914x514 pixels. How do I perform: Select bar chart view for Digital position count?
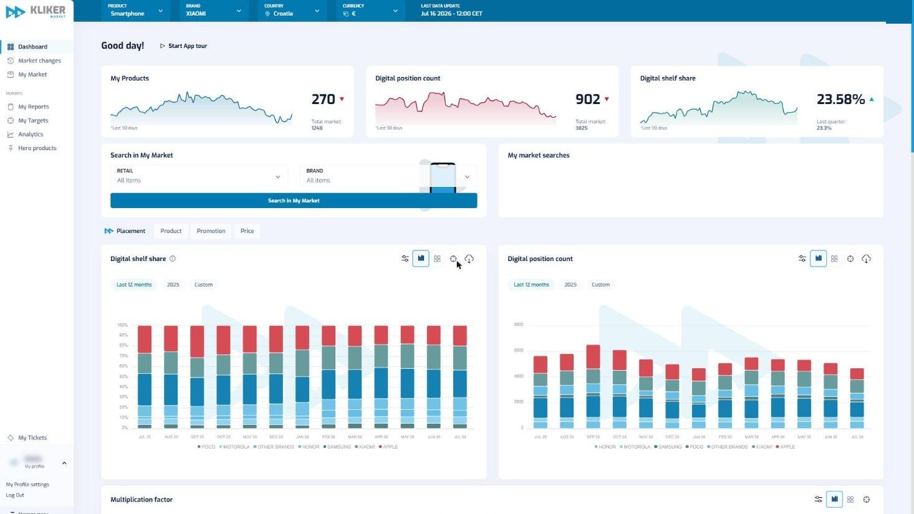point(818,259)
